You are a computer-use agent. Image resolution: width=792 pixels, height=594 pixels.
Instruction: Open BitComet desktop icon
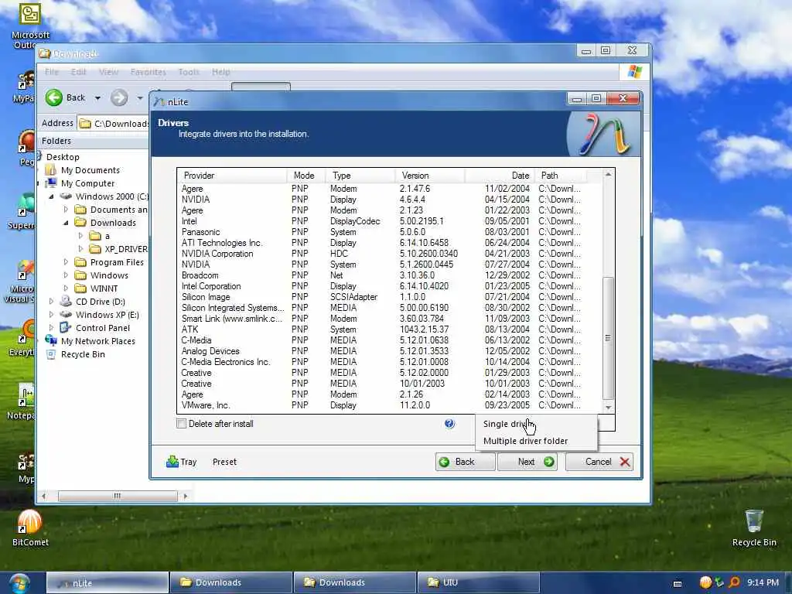tap(30, 527)
